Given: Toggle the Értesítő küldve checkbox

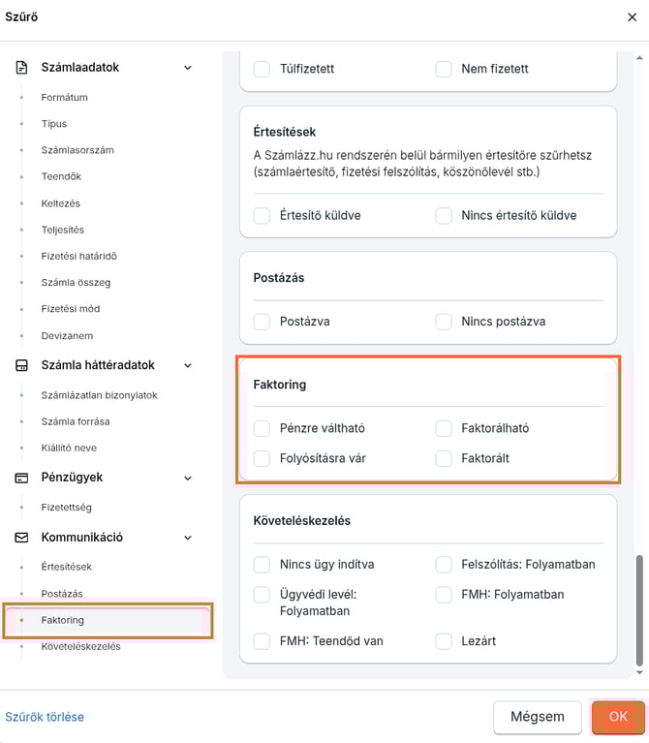Looking at the screenshot, I should 262,215.
